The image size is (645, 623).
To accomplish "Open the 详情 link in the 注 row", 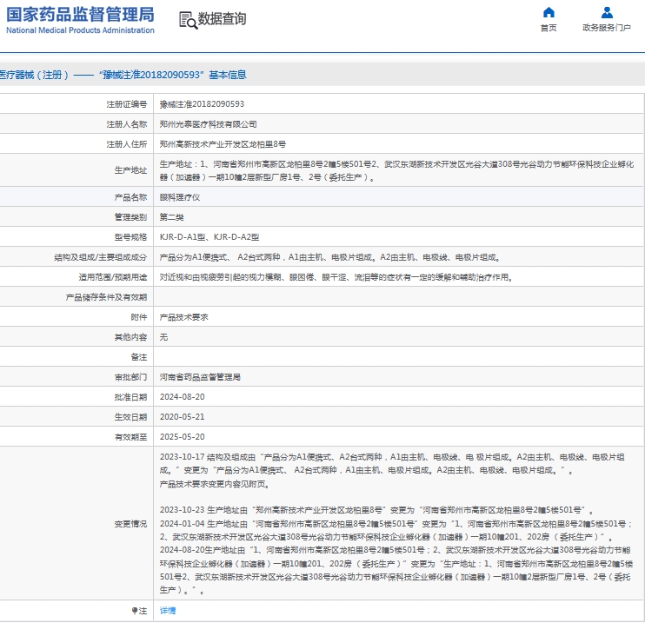I will click(168, 611).
